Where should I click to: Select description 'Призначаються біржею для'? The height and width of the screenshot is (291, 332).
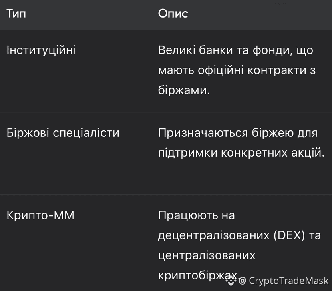click(x=238, y=133)
